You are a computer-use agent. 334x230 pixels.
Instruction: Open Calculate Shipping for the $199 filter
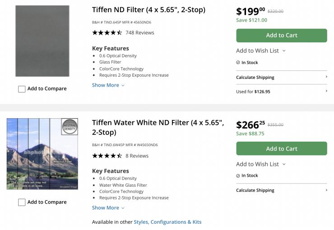281,78
